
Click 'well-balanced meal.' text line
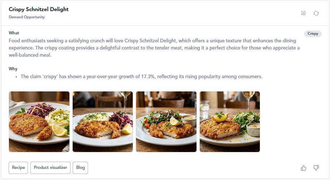pos(30,55)
